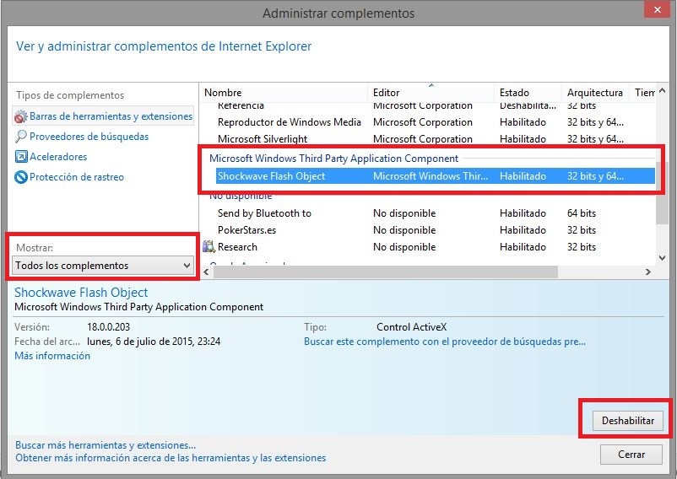Click the Research add-on icon
Image resolution: width=677 pixels, height=479 pixels.
click(x=209, y=246)
